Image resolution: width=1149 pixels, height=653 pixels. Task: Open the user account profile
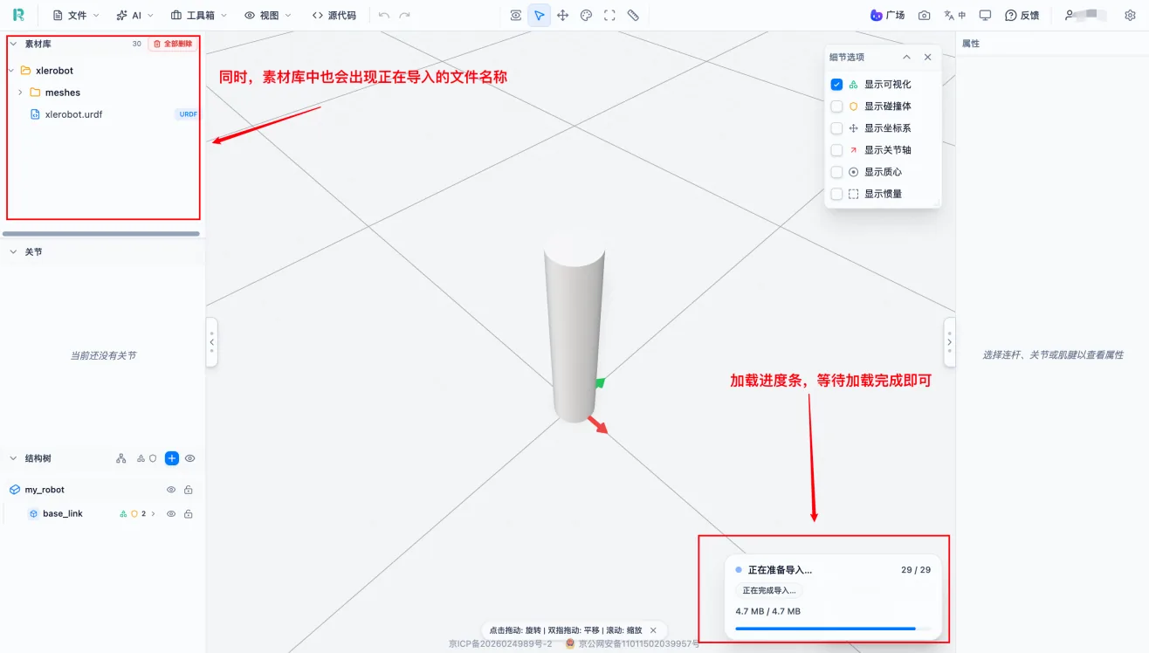coord(1086,15)
